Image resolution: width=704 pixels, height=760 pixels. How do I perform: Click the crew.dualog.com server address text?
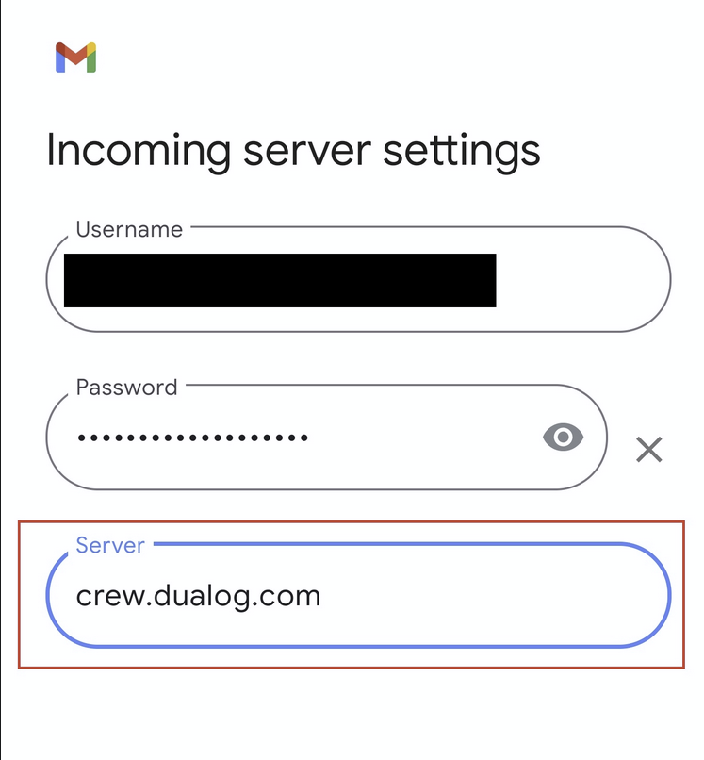[x=198, y=596]
